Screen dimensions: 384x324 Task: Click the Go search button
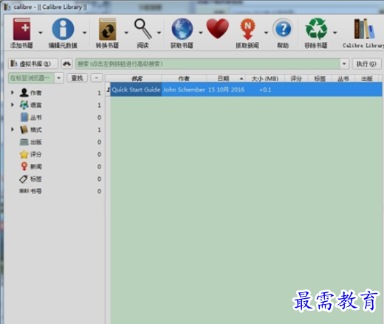click(x=367, y=64)
